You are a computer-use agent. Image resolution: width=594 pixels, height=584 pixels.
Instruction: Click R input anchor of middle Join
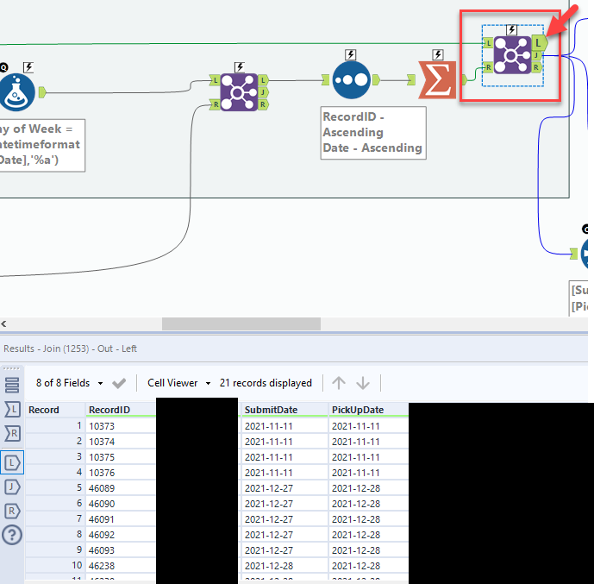tap(215, 104)
